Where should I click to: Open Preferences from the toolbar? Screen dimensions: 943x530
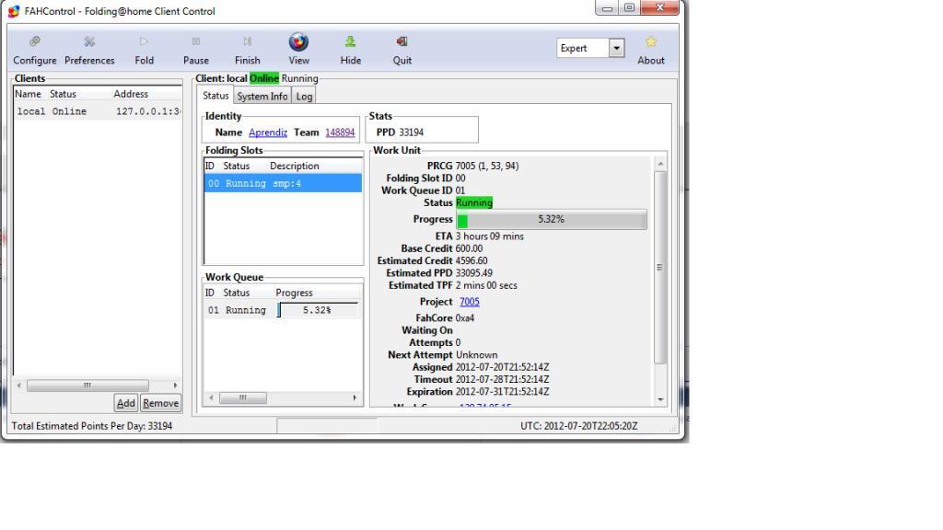point(89,41)
